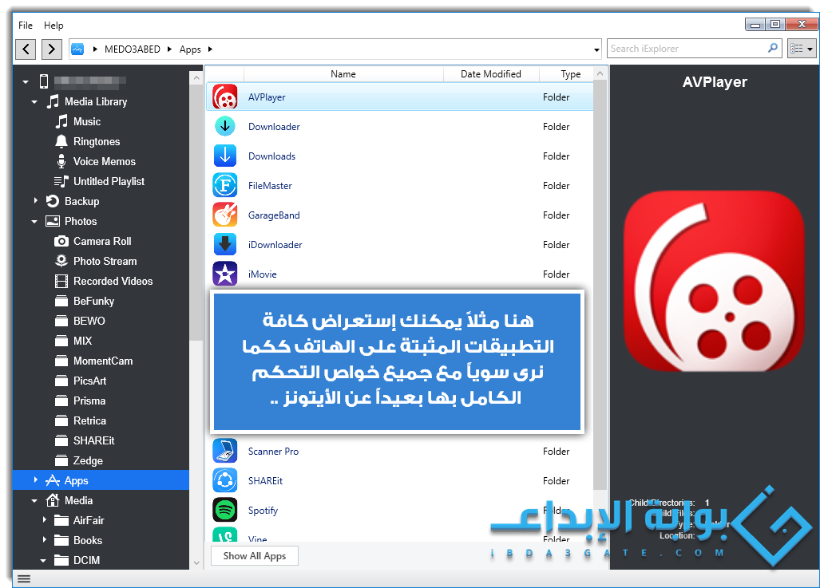820x588 pixels.
Task: Click the Show All Apps button
Action: point(255,555)
